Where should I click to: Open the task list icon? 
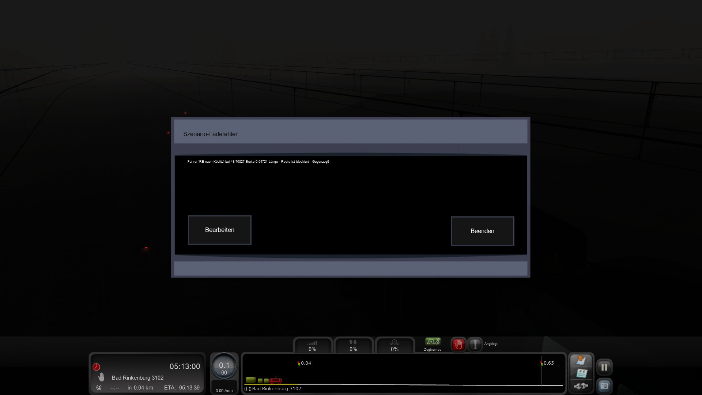(581, 373)
